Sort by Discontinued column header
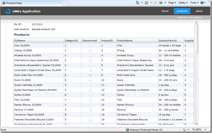The image size is (212, 133). click(x=91, y=40)
